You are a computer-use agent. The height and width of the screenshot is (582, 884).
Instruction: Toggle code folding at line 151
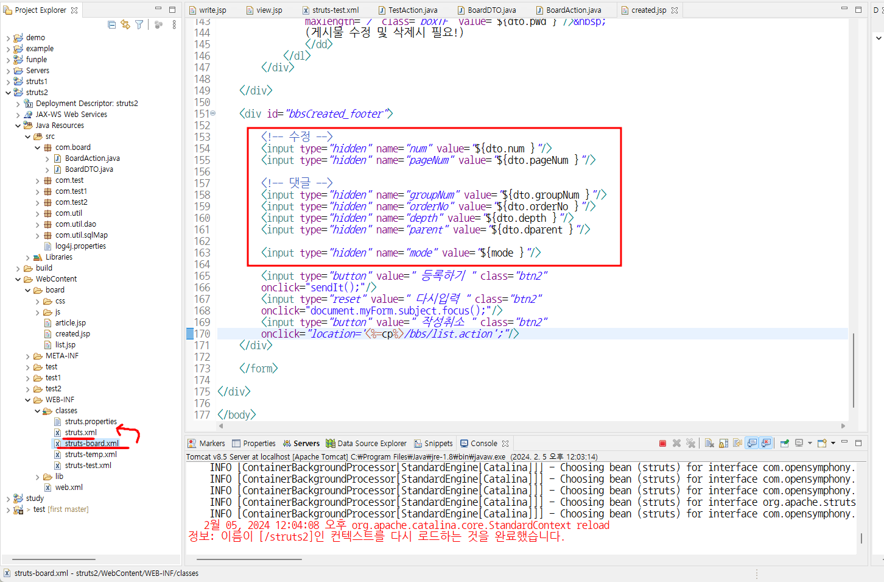pos(212,113)
